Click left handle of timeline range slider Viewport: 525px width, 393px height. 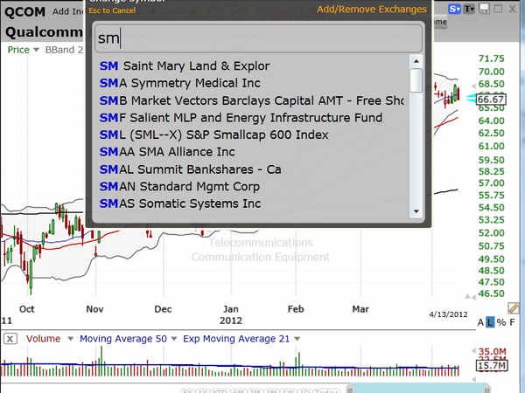[x=350, y=390]
